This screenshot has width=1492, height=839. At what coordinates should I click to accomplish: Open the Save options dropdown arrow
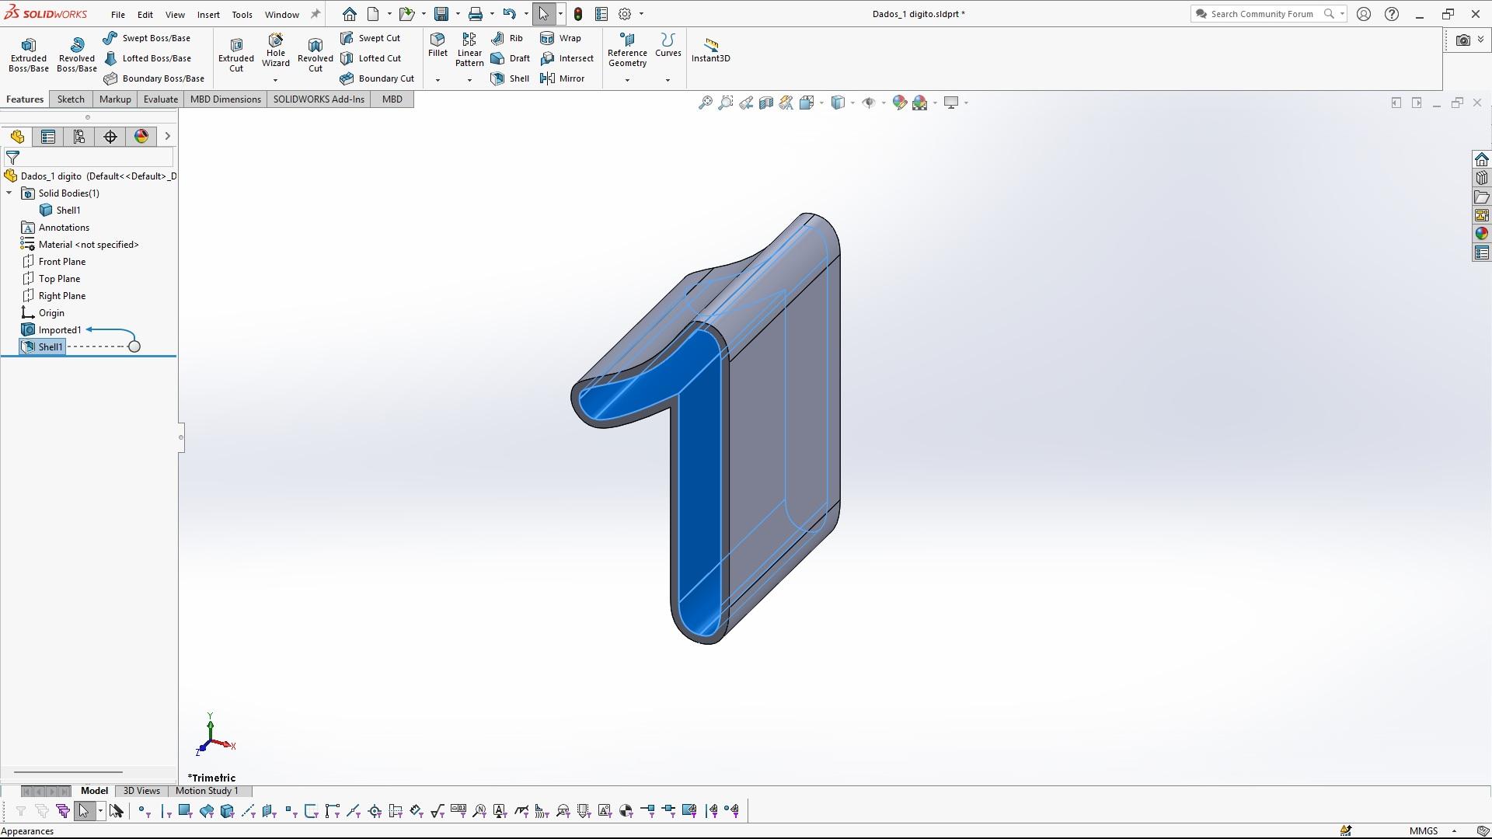[458, 14]
